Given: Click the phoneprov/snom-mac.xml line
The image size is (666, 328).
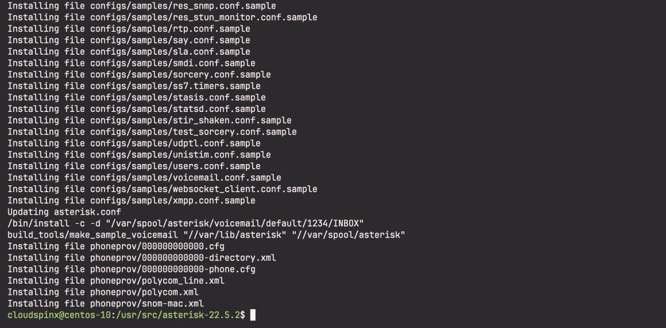Looking at the screenshot, I should (x=106, y=303).
